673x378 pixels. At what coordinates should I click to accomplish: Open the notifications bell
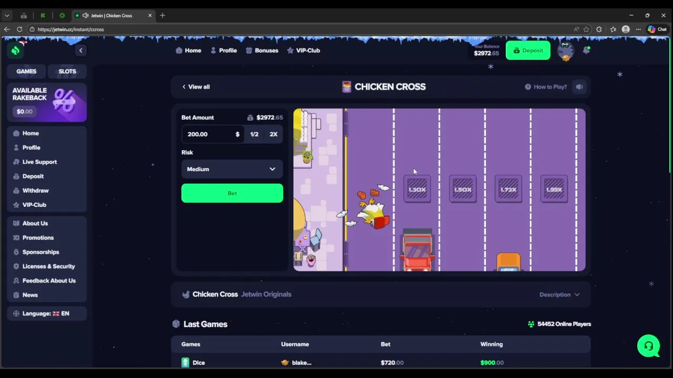pos(586,50)
